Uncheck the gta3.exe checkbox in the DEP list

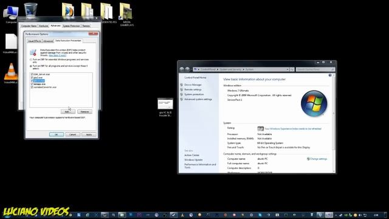32,77
